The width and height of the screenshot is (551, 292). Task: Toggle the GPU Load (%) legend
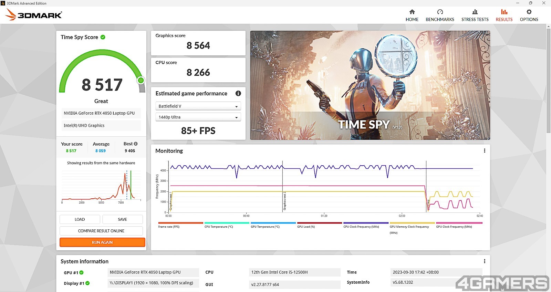click(x=319, y=225)
